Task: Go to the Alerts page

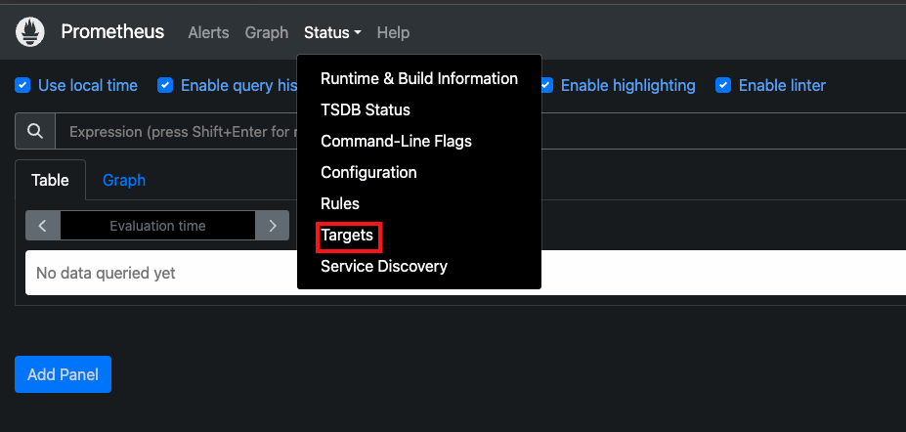Action: [x=208, y=33]
